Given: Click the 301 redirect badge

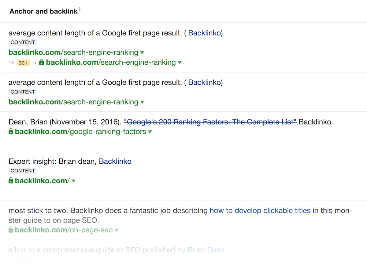Looking at the screenshot, I should point(23,63).
